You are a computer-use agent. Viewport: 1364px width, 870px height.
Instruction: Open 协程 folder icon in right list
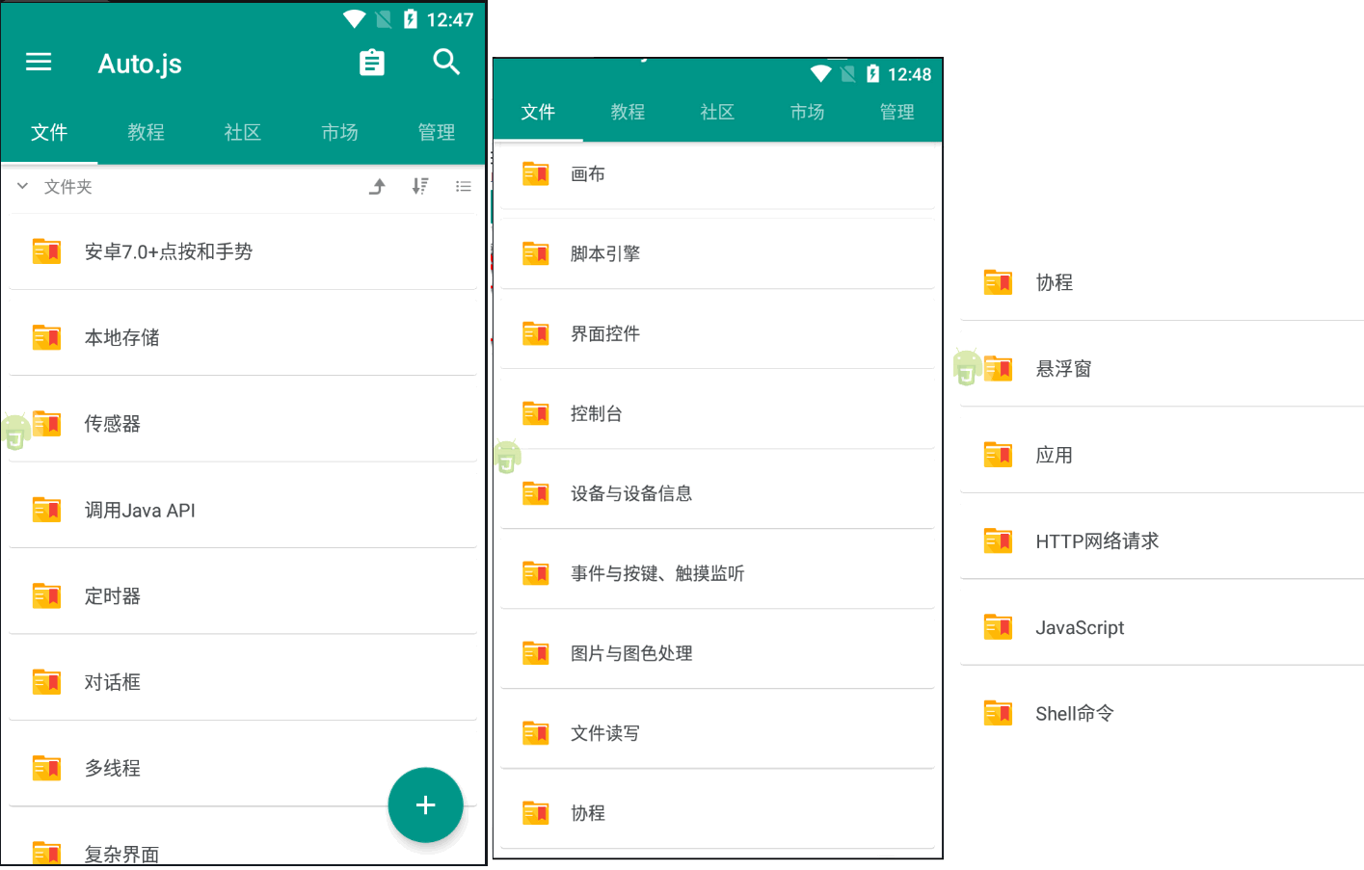999,282
